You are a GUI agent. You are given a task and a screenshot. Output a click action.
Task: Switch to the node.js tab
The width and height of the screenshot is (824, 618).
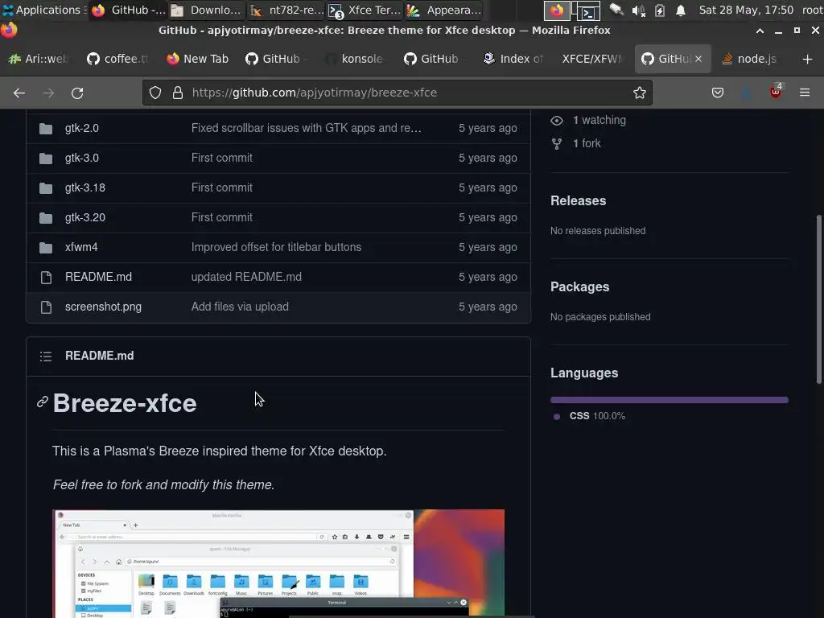tap(750, 59)
